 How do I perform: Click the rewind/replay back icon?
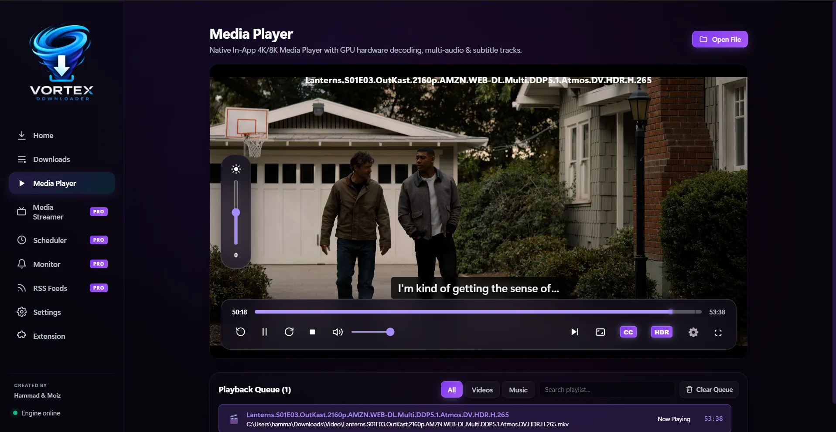coord(240,332)
